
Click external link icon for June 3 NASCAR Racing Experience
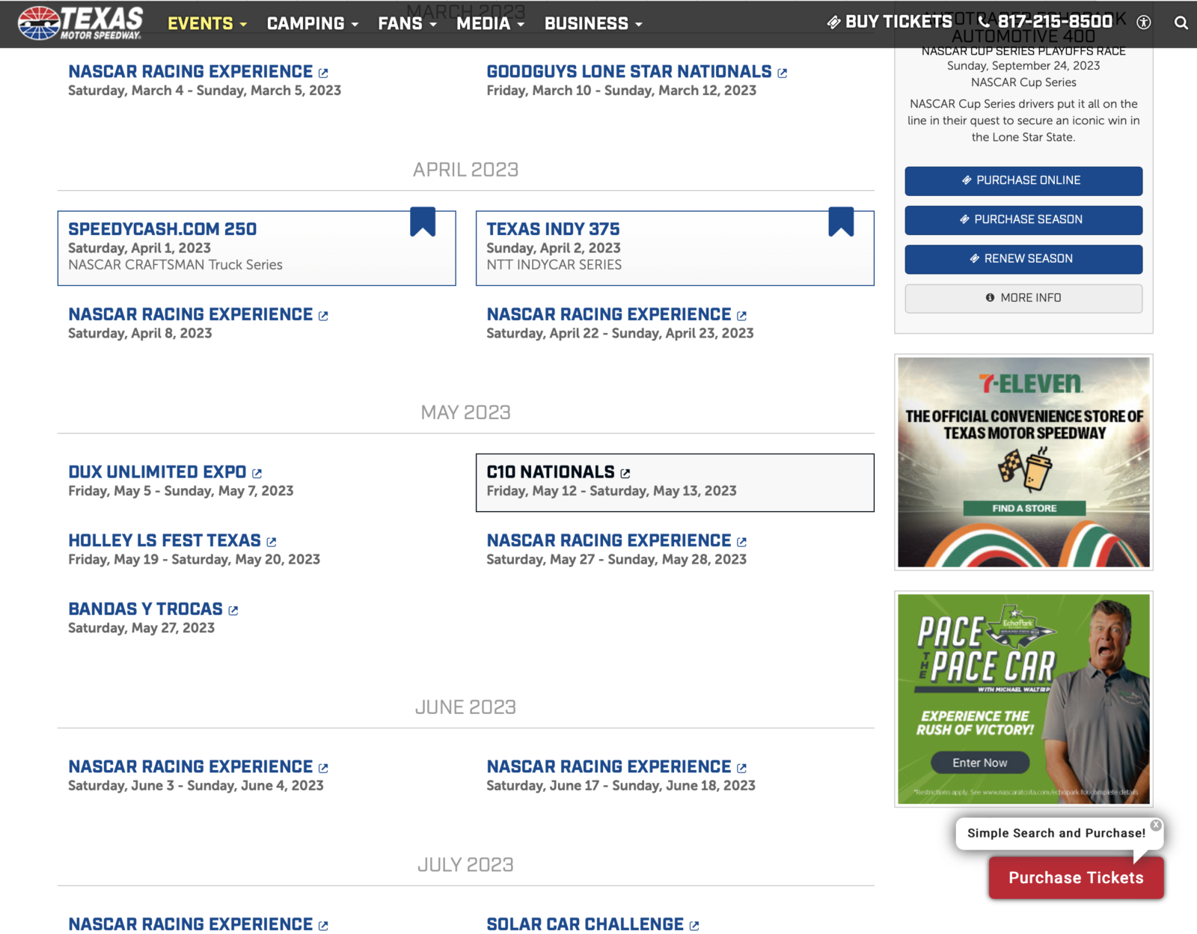[x=323, y=769]
